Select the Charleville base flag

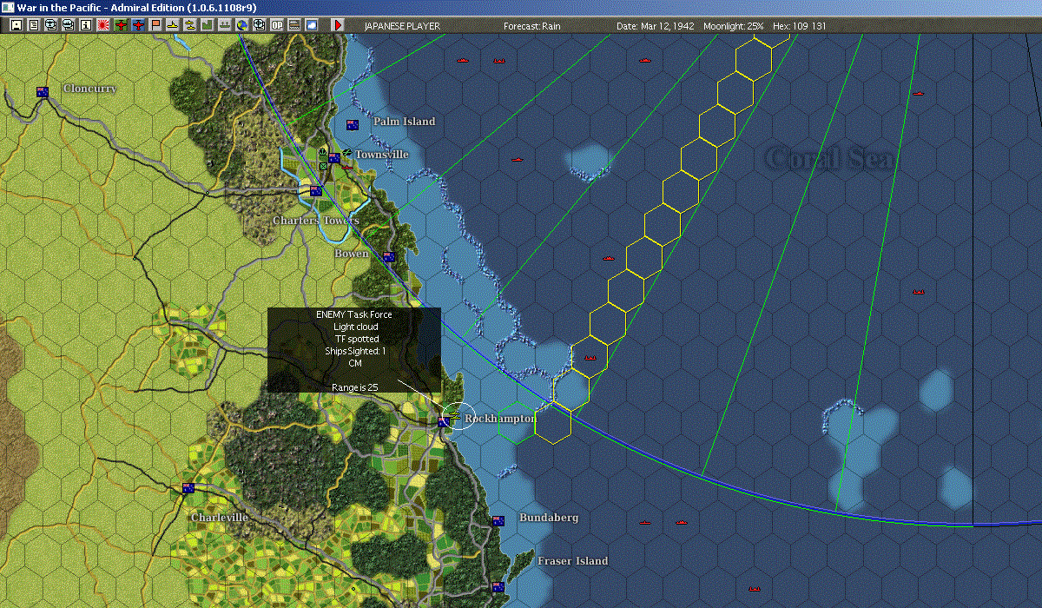188,488
